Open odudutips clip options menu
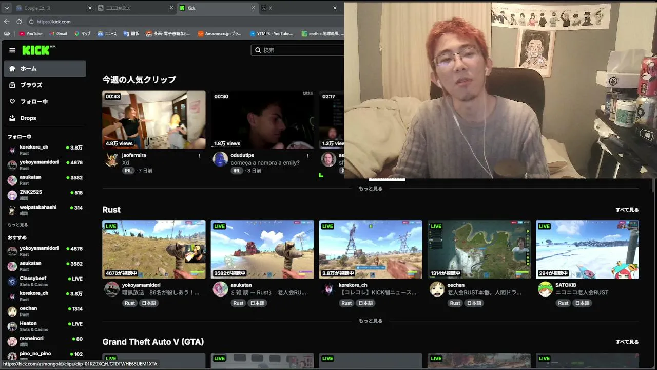This screenshot has width=657, height=370. pyautogui.click(x=308, y=156)
